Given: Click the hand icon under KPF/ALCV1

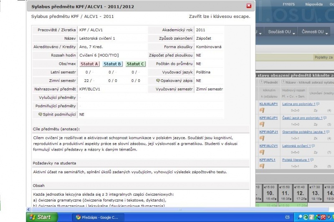Looking at the screenshot, I should pyautogui.click(x=263, y=152).
